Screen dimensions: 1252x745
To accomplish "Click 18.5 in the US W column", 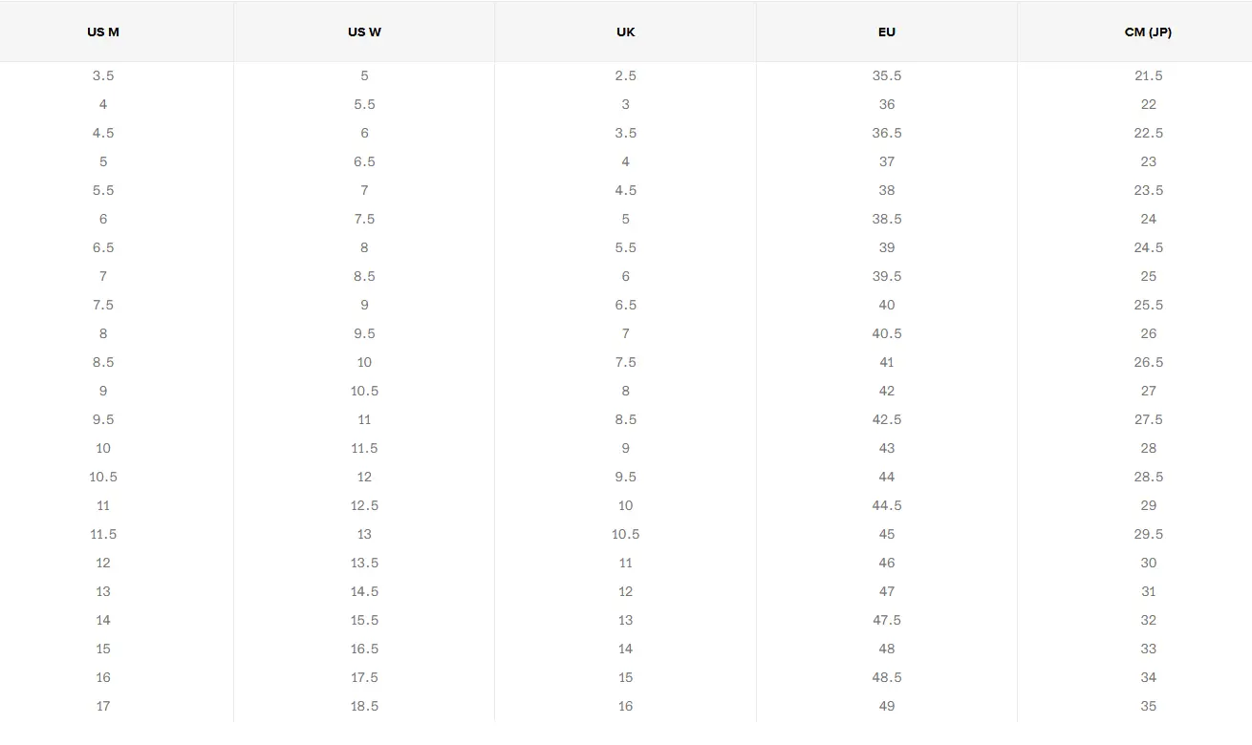I will 364,706.
